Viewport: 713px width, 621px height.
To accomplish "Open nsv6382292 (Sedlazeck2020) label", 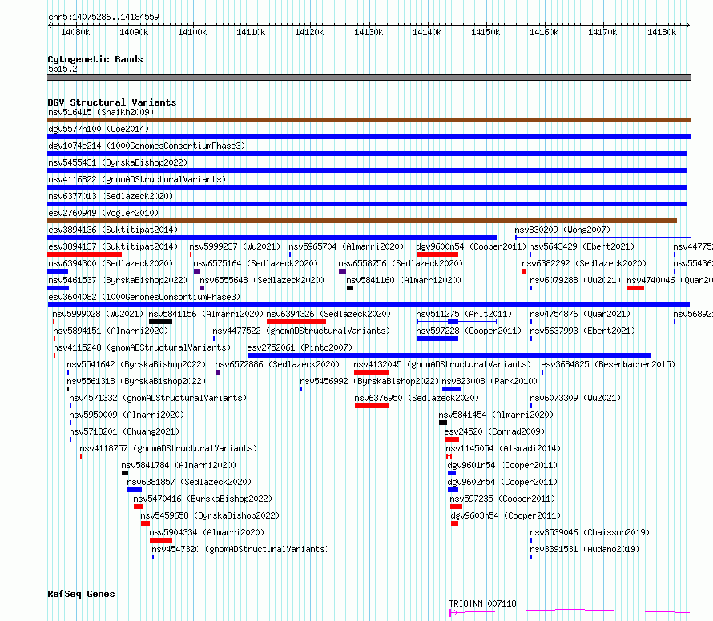I will [584, 263].
